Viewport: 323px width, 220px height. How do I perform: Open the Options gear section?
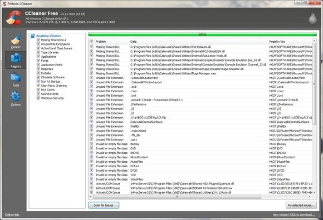(16, 98)
